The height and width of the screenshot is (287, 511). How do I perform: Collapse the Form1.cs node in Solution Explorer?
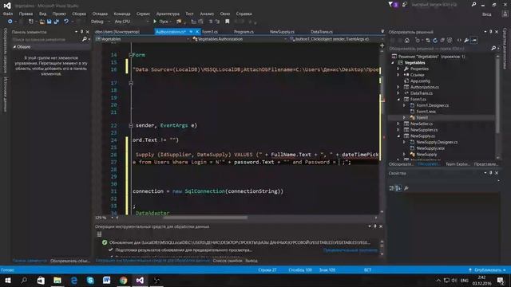[398, 99]
